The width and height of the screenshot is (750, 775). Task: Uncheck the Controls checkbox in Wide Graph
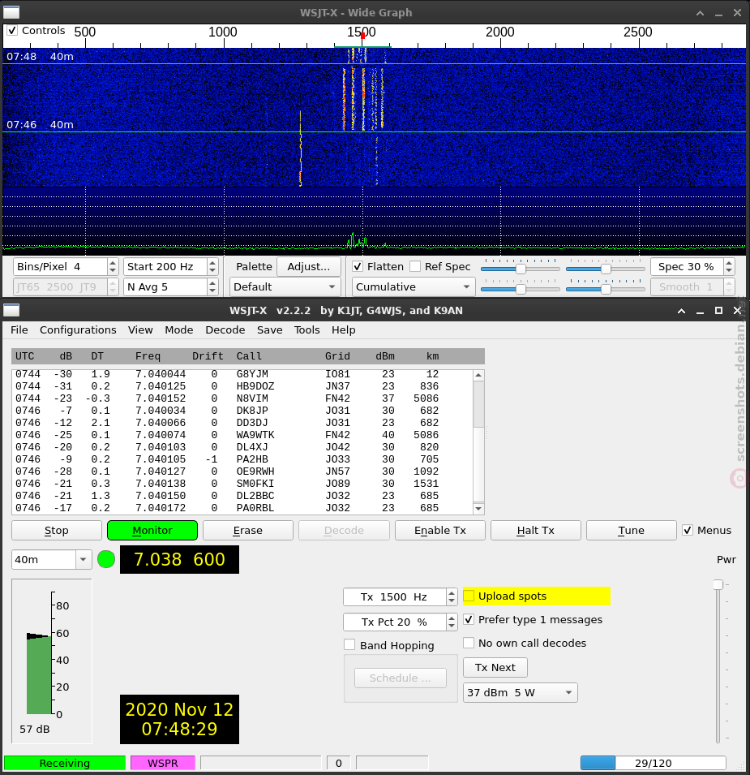pyautogui.click(x=12, y=31)
